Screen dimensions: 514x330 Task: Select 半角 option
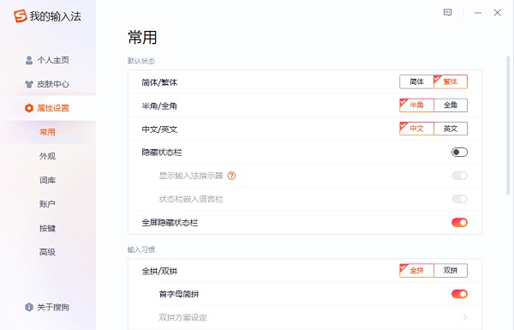[416, 105]
